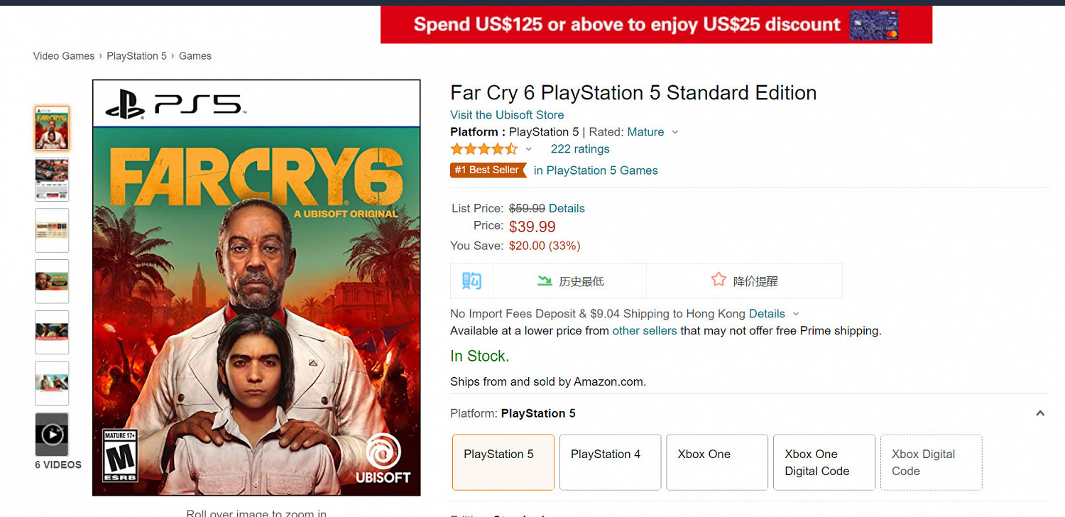Open the 6 Videos play thumbnail

click(52, 434)
